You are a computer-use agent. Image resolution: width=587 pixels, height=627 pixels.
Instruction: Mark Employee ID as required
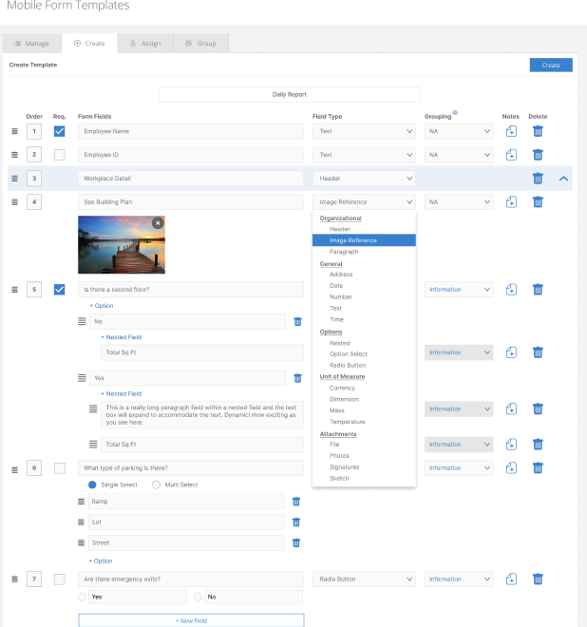pos(59,155)
